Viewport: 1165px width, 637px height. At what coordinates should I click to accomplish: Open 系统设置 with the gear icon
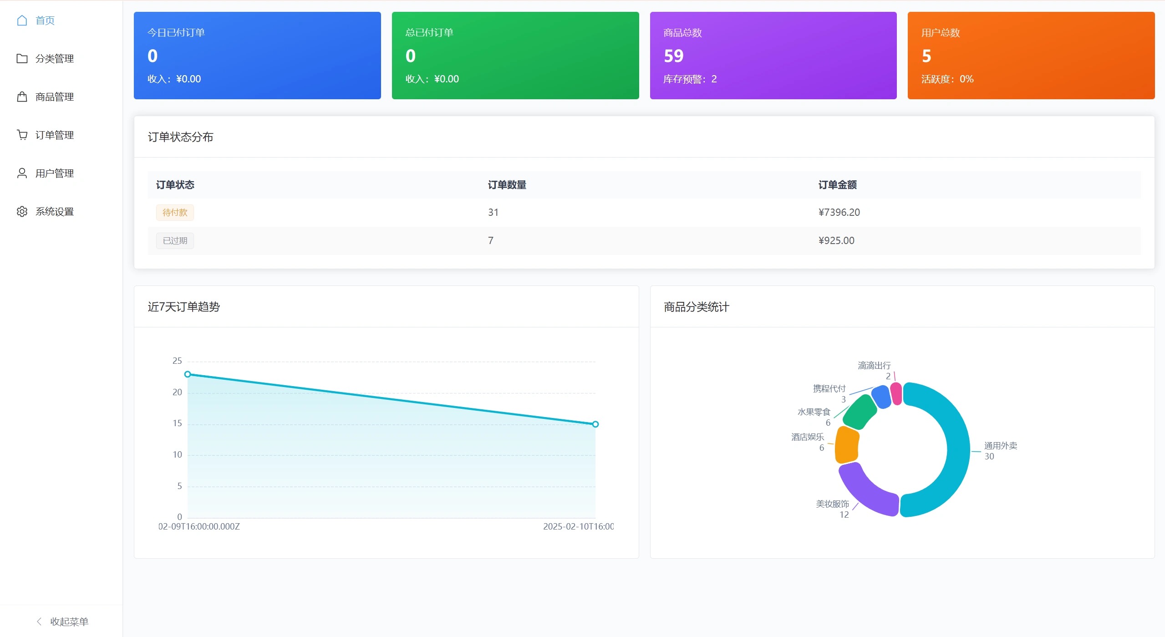click(22, 211)
